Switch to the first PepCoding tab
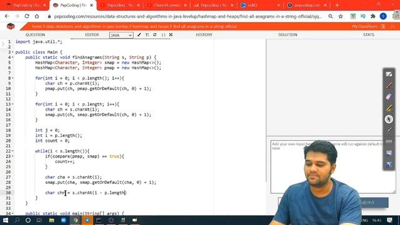Image resolution: width=400 pixels, height=225 pixels. (26, 5)
